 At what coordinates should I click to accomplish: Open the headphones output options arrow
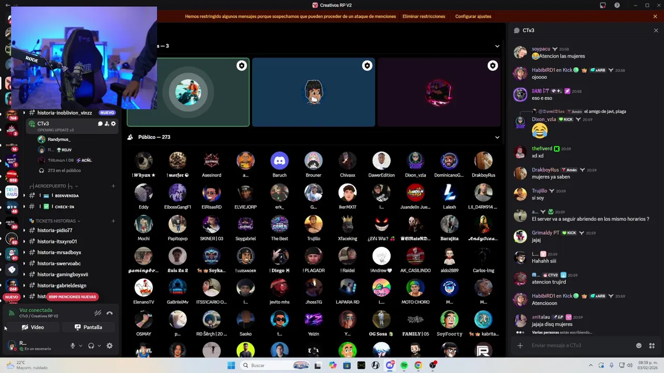(x=99, y=346)
